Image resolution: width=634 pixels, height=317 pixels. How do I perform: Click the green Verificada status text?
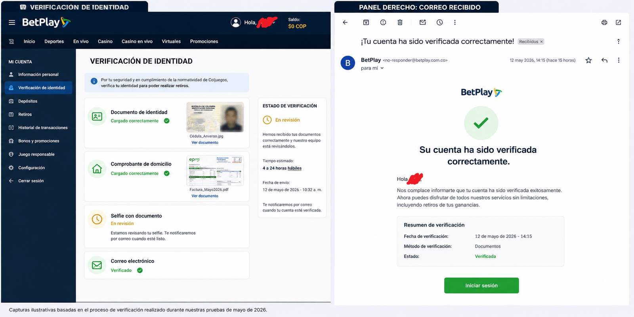[485, 256]
